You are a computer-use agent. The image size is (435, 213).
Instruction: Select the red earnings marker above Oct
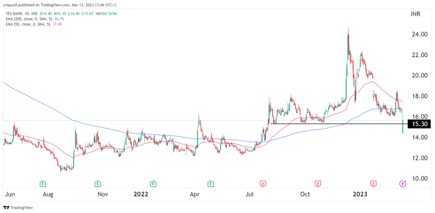[x=318, y=183]
